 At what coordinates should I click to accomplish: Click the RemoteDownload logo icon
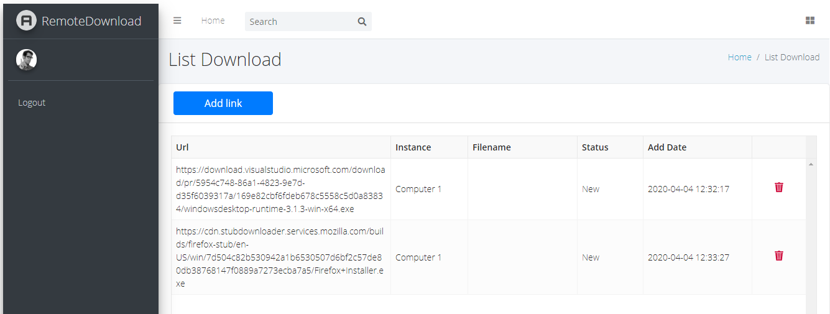(26, 21)
